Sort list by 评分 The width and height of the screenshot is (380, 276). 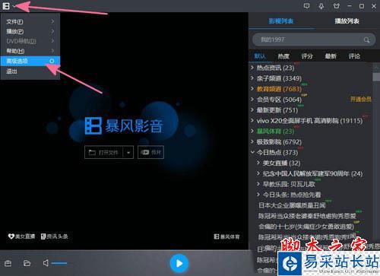[307, 56]
